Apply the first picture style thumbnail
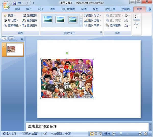The width and height of the screenshot is (153, 137). 48,19
